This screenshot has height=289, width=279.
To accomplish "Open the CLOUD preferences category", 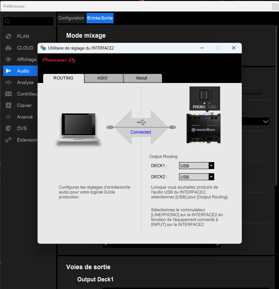I will (20, 48).
